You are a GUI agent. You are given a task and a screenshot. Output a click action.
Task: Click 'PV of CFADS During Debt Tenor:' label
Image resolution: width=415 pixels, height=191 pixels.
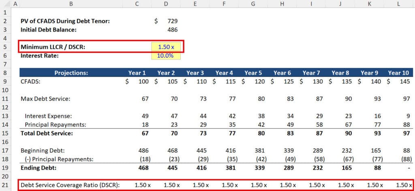tap(65, 21)
